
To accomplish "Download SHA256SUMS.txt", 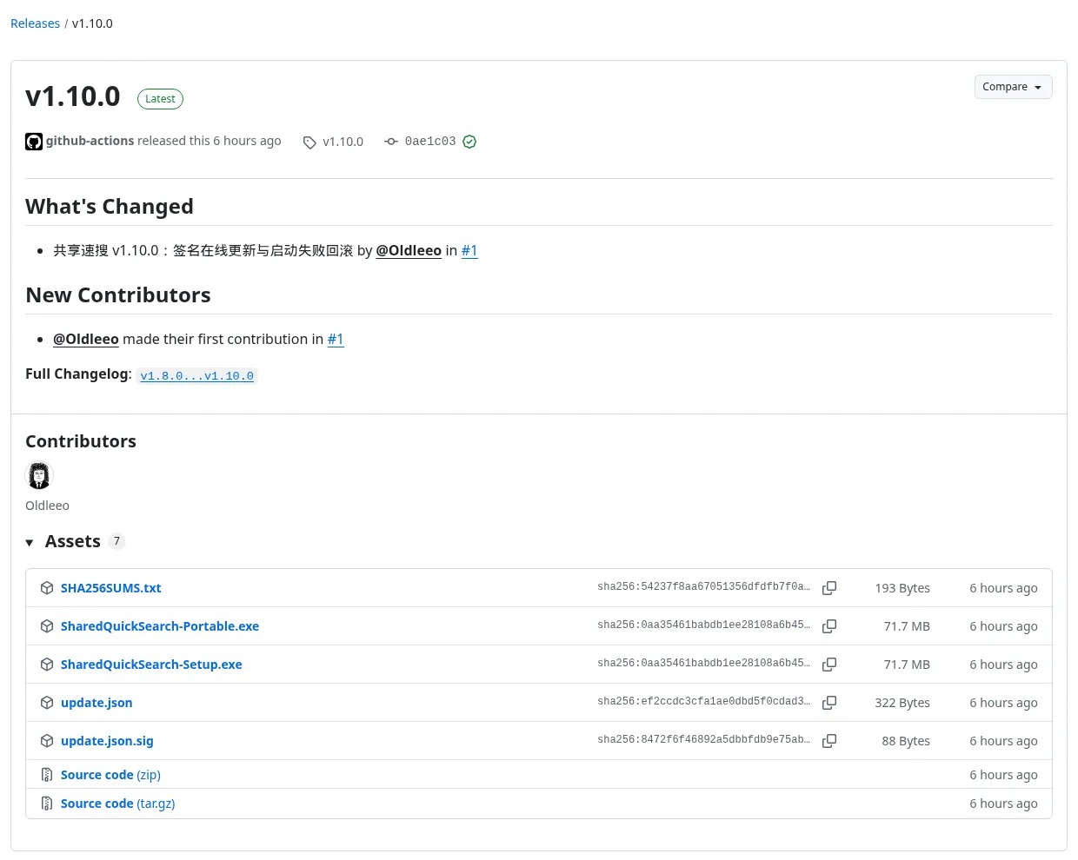I will (x=111, y=588).
